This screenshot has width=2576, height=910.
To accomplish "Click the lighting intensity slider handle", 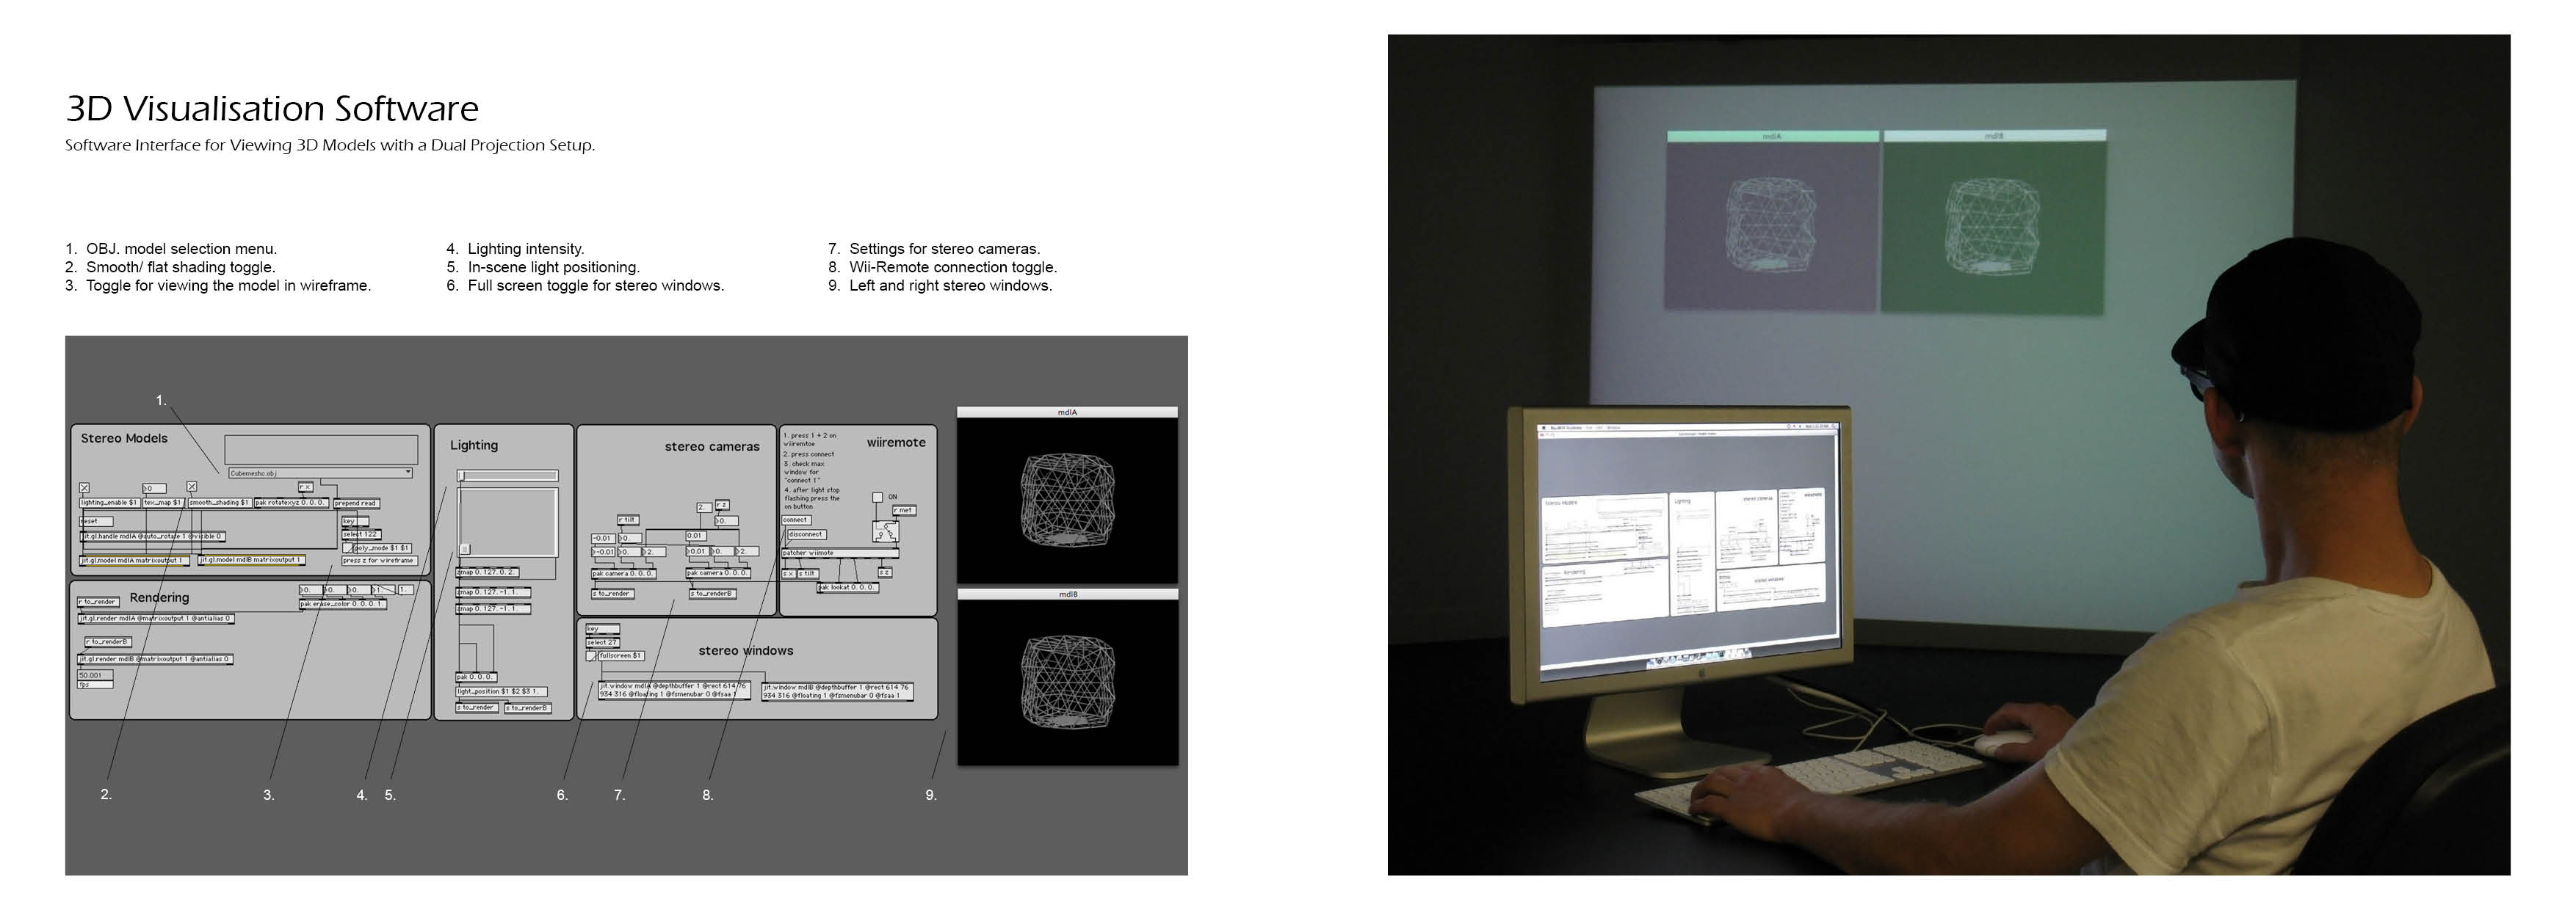I will point(461,476).
